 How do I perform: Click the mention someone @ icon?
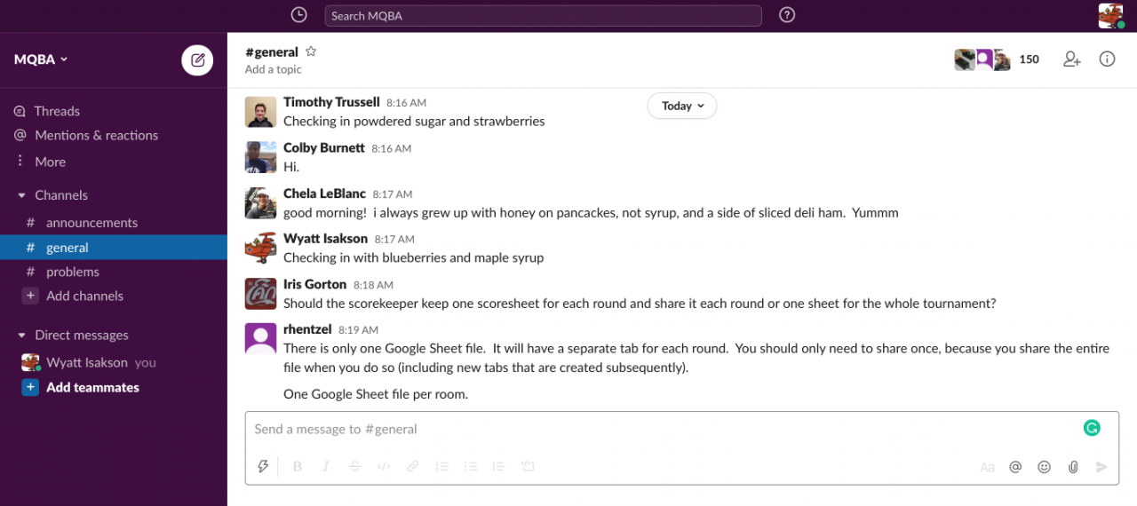[1015, 467]
